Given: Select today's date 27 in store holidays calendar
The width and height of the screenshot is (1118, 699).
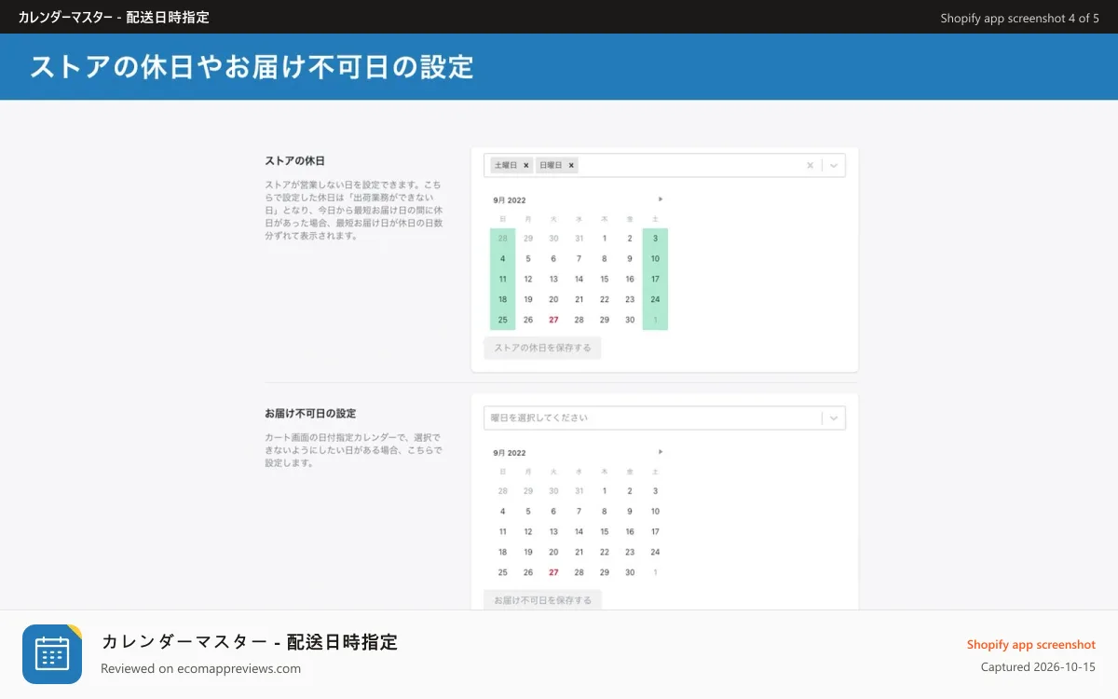Looking at the screenshot, I should pos(553,321).
